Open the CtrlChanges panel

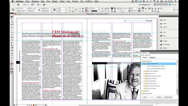(165, 44)
